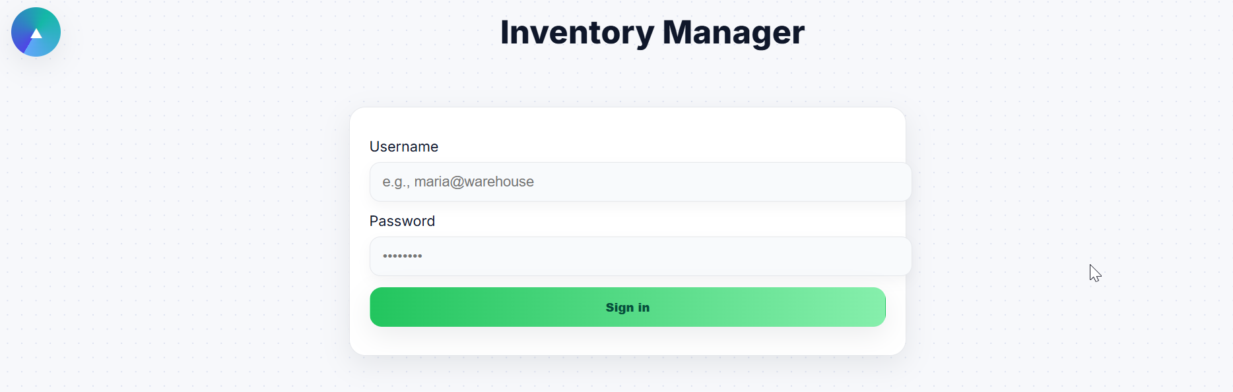Click the Password label

click(402, 221)
